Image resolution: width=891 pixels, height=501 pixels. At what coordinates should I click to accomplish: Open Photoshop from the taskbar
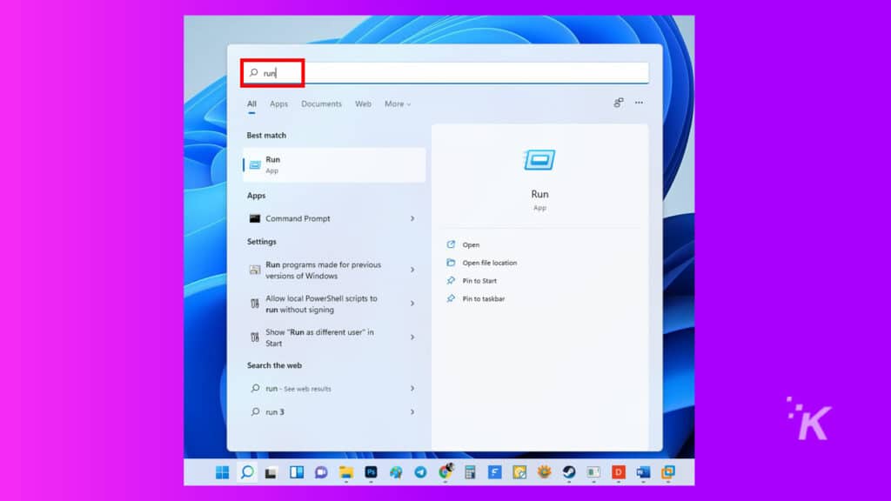tap(371, 472)
